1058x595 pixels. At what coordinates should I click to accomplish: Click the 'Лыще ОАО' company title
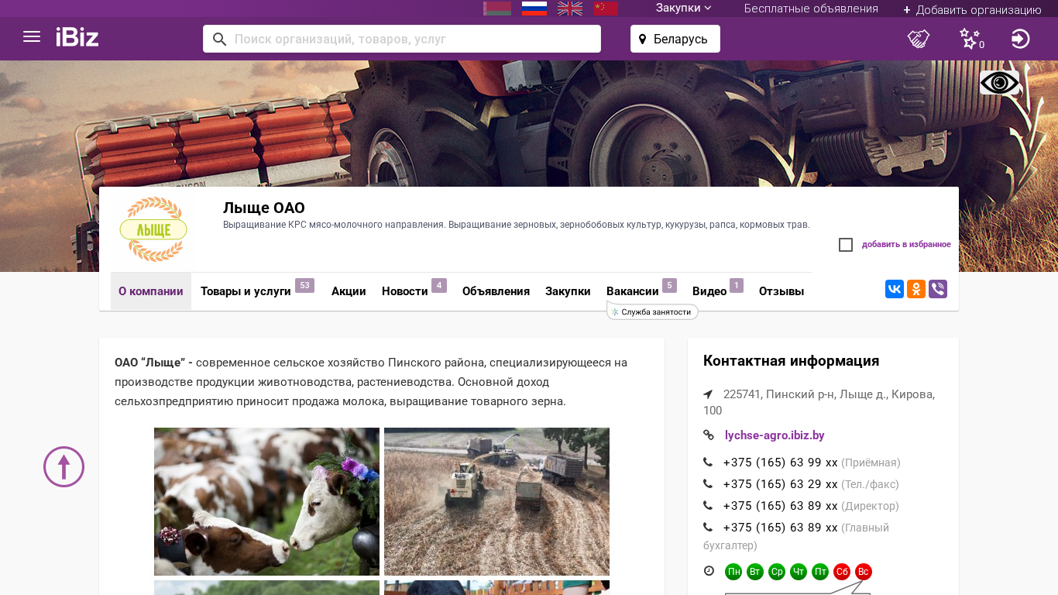point(264,208)
